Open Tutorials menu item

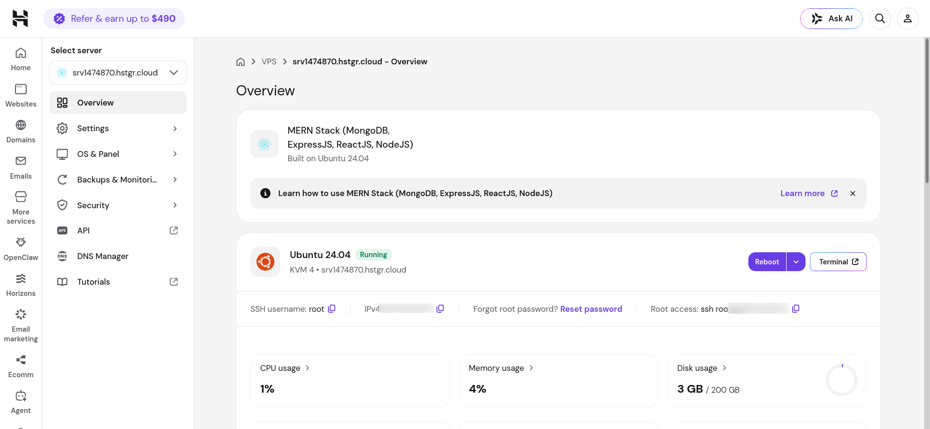(x=118, y=282)
